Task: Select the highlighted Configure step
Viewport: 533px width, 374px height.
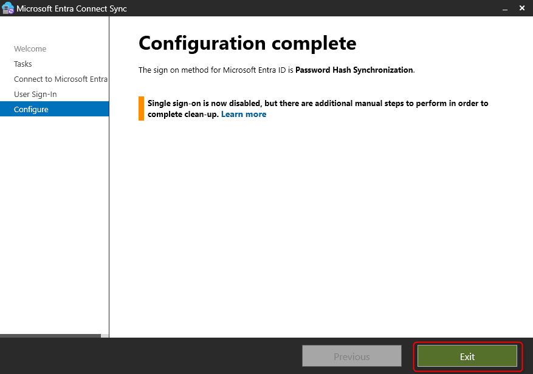Action: [31, 110]
